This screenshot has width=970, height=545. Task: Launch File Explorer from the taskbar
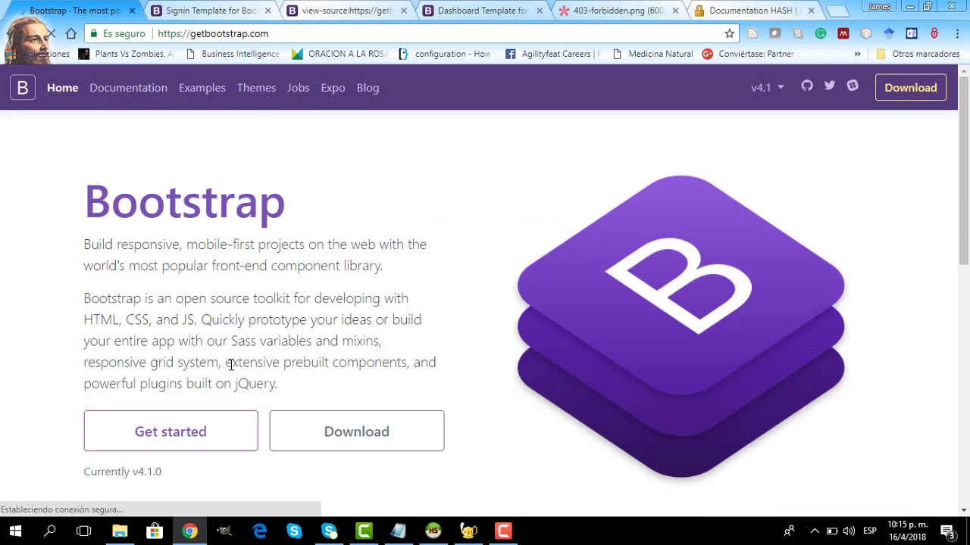120,531
